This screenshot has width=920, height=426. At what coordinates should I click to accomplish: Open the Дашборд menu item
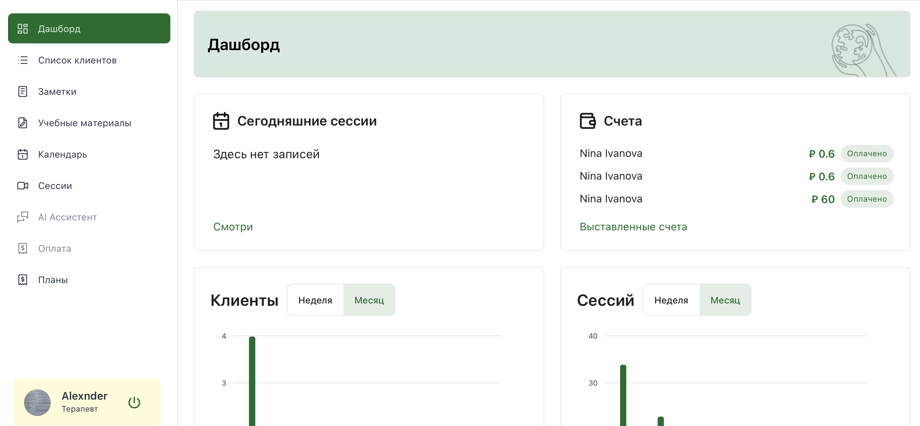tap(89, 28)
